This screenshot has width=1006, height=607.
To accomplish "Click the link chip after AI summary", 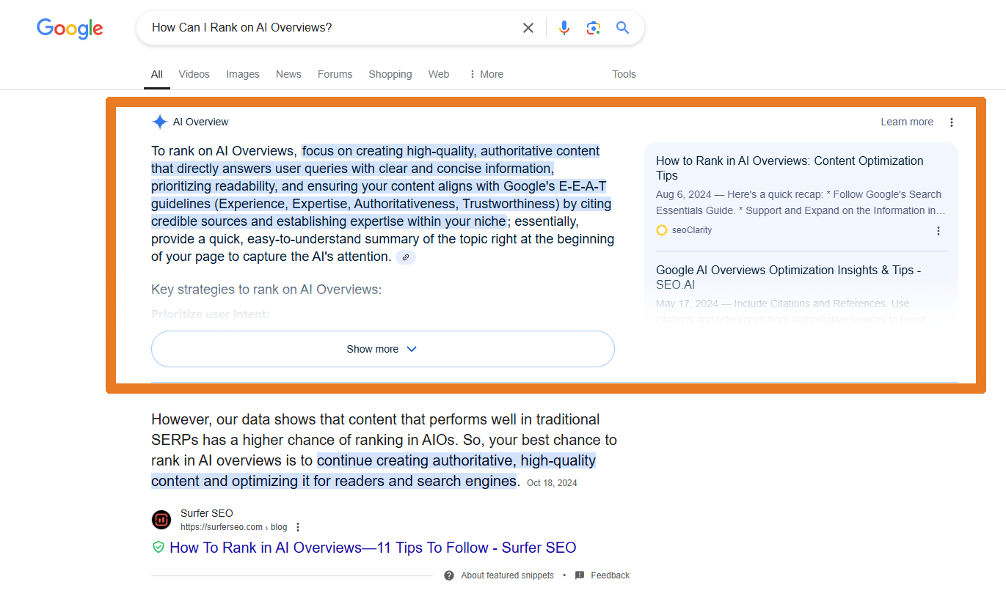I will point(406,257).
